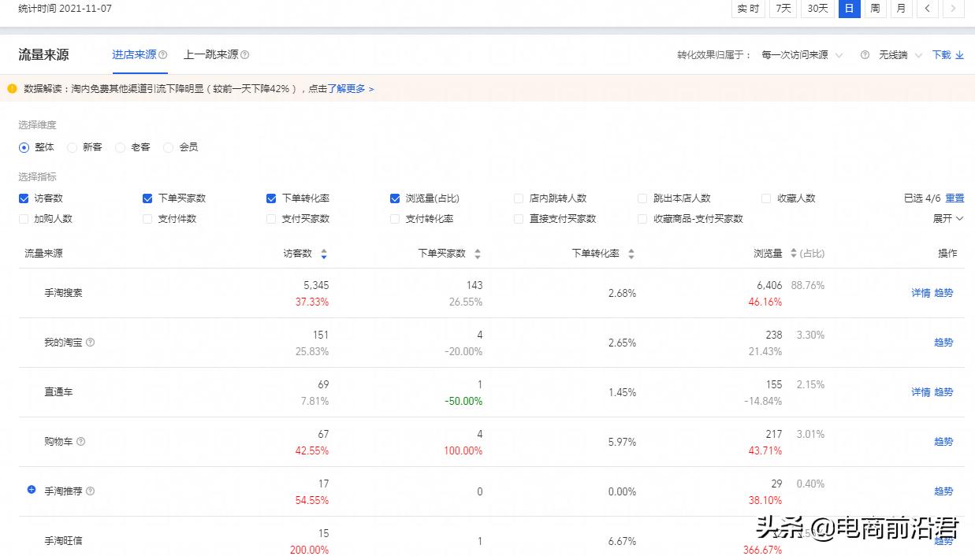Click the question mark icon beside 手淘推荐
Viewport: 975px width, 556px height.
tap(90, 491)
